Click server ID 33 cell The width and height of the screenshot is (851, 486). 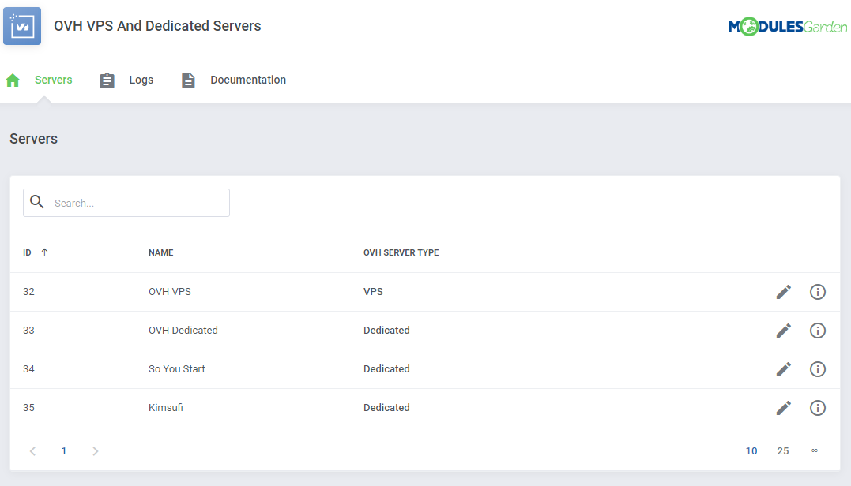28,330
